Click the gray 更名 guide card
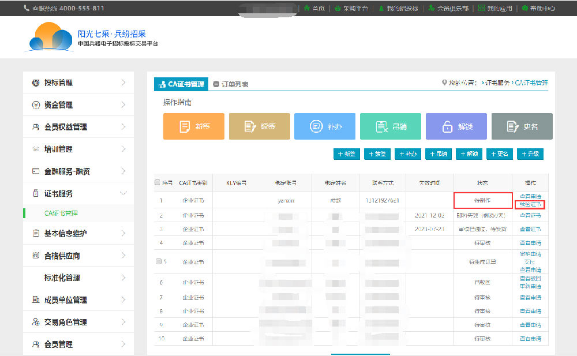Viewport: 577px width, 356px height. tap(522, 126)
